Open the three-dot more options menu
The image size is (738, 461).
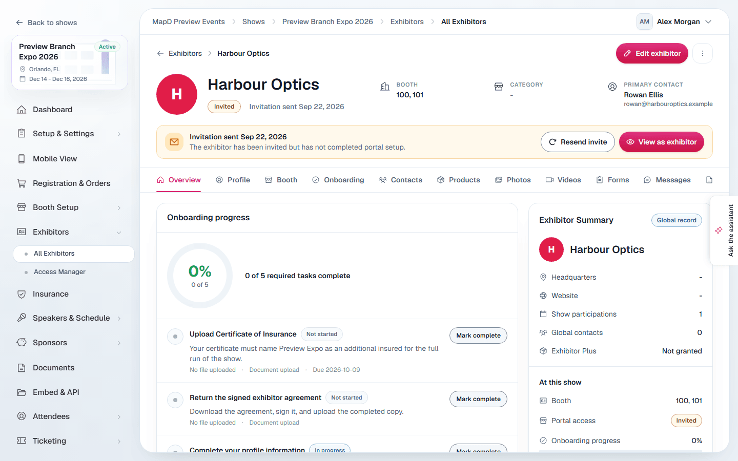point(703,53)
